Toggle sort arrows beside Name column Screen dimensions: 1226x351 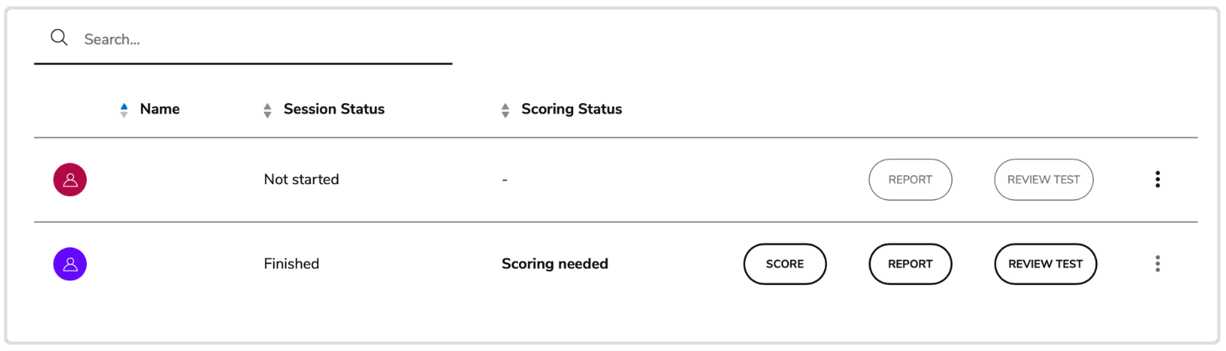click(x=123, y=110)
